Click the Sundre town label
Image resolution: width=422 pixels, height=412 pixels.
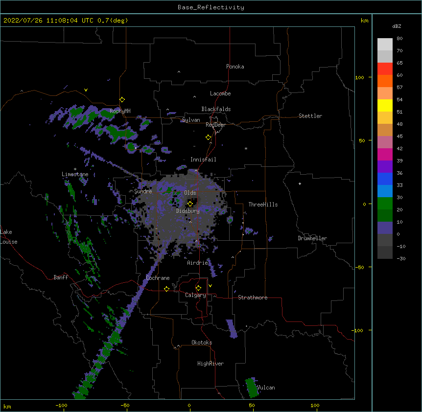143,191
